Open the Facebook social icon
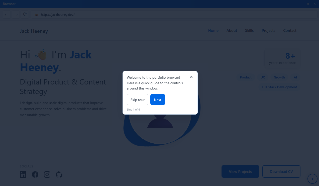Viewport: 319px width, 186px height. point(35,174)
